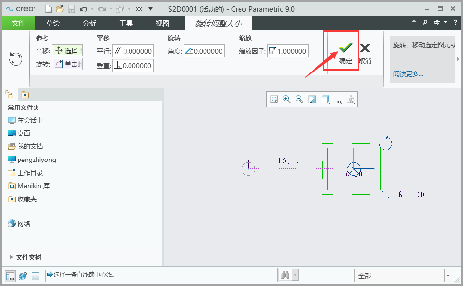Activate the 平移 reference 选择 collector
The height and width of the screenshot is (286, 463).
67,51
